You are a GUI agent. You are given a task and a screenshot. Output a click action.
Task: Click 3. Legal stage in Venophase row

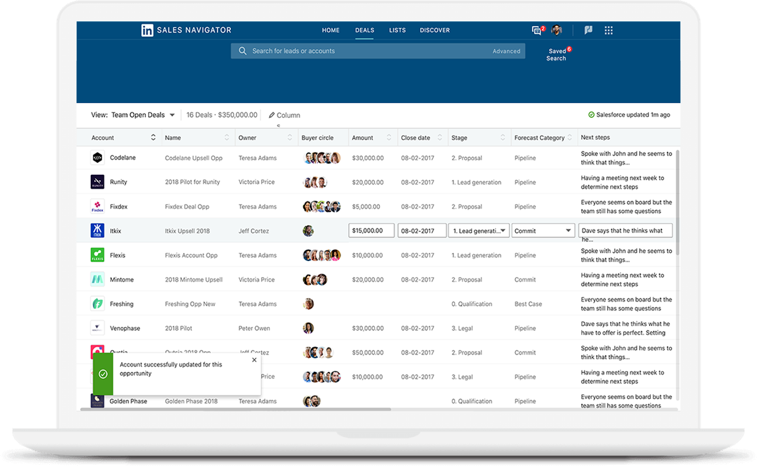click(462, 328)
